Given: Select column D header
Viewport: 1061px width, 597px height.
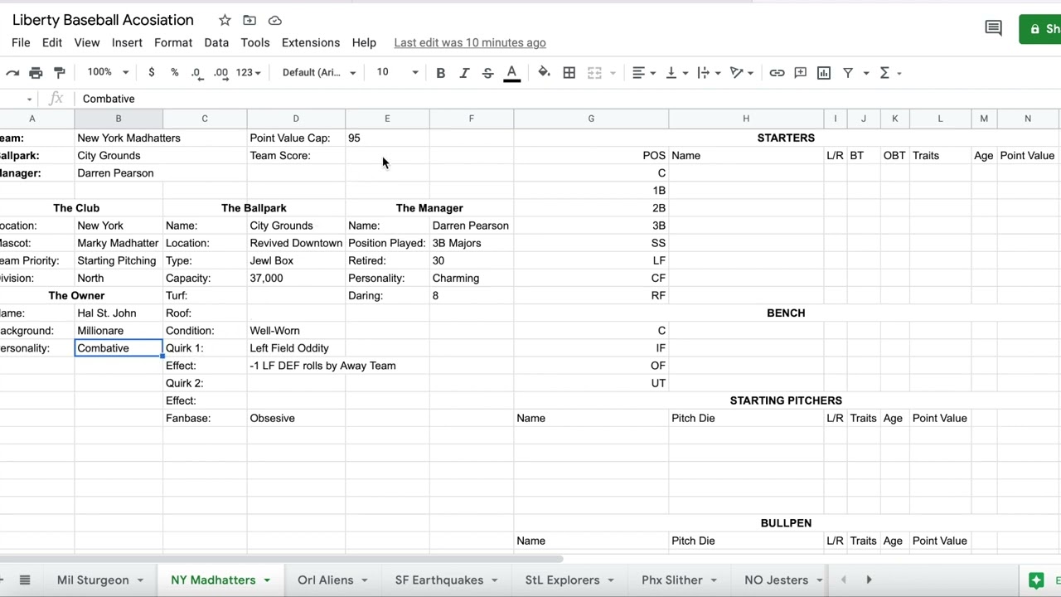Looking at the screenshot, I should point(296,119).
